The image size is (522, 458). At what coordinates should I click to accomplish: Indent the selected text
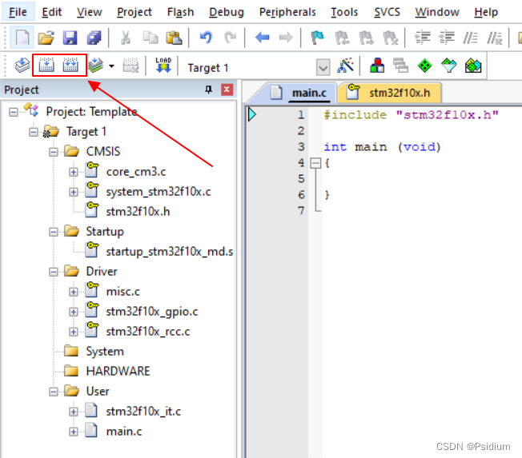pyautogui.click(x=422, y=38)
